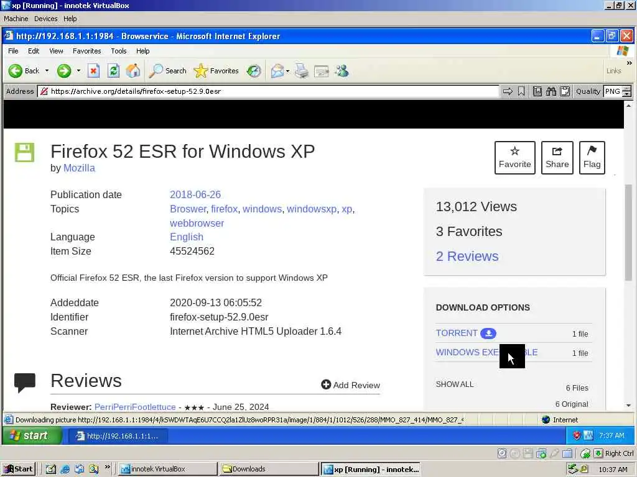
Task: Open the Search toolbar button
Action: click(x=167, y=71)
